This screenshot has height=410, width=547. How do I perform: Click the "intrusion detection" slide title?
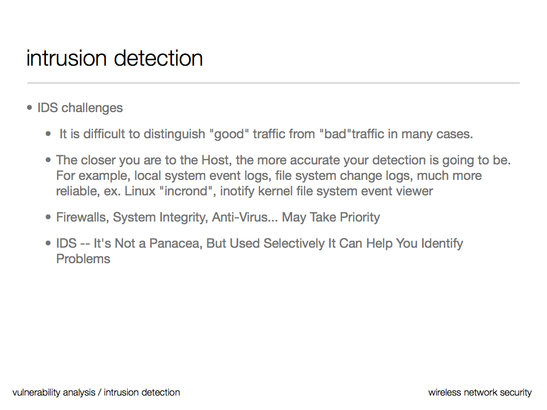(114, 58)
